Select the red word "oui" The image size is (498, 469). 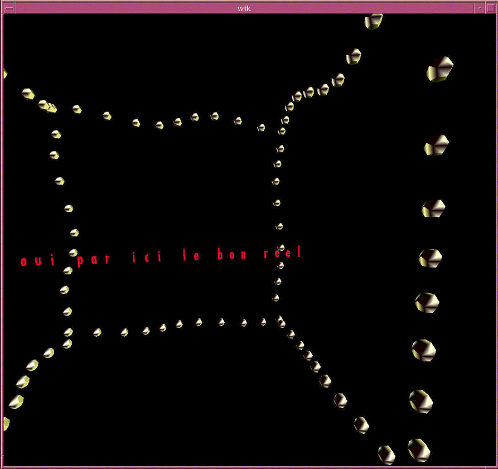(38, 261)
